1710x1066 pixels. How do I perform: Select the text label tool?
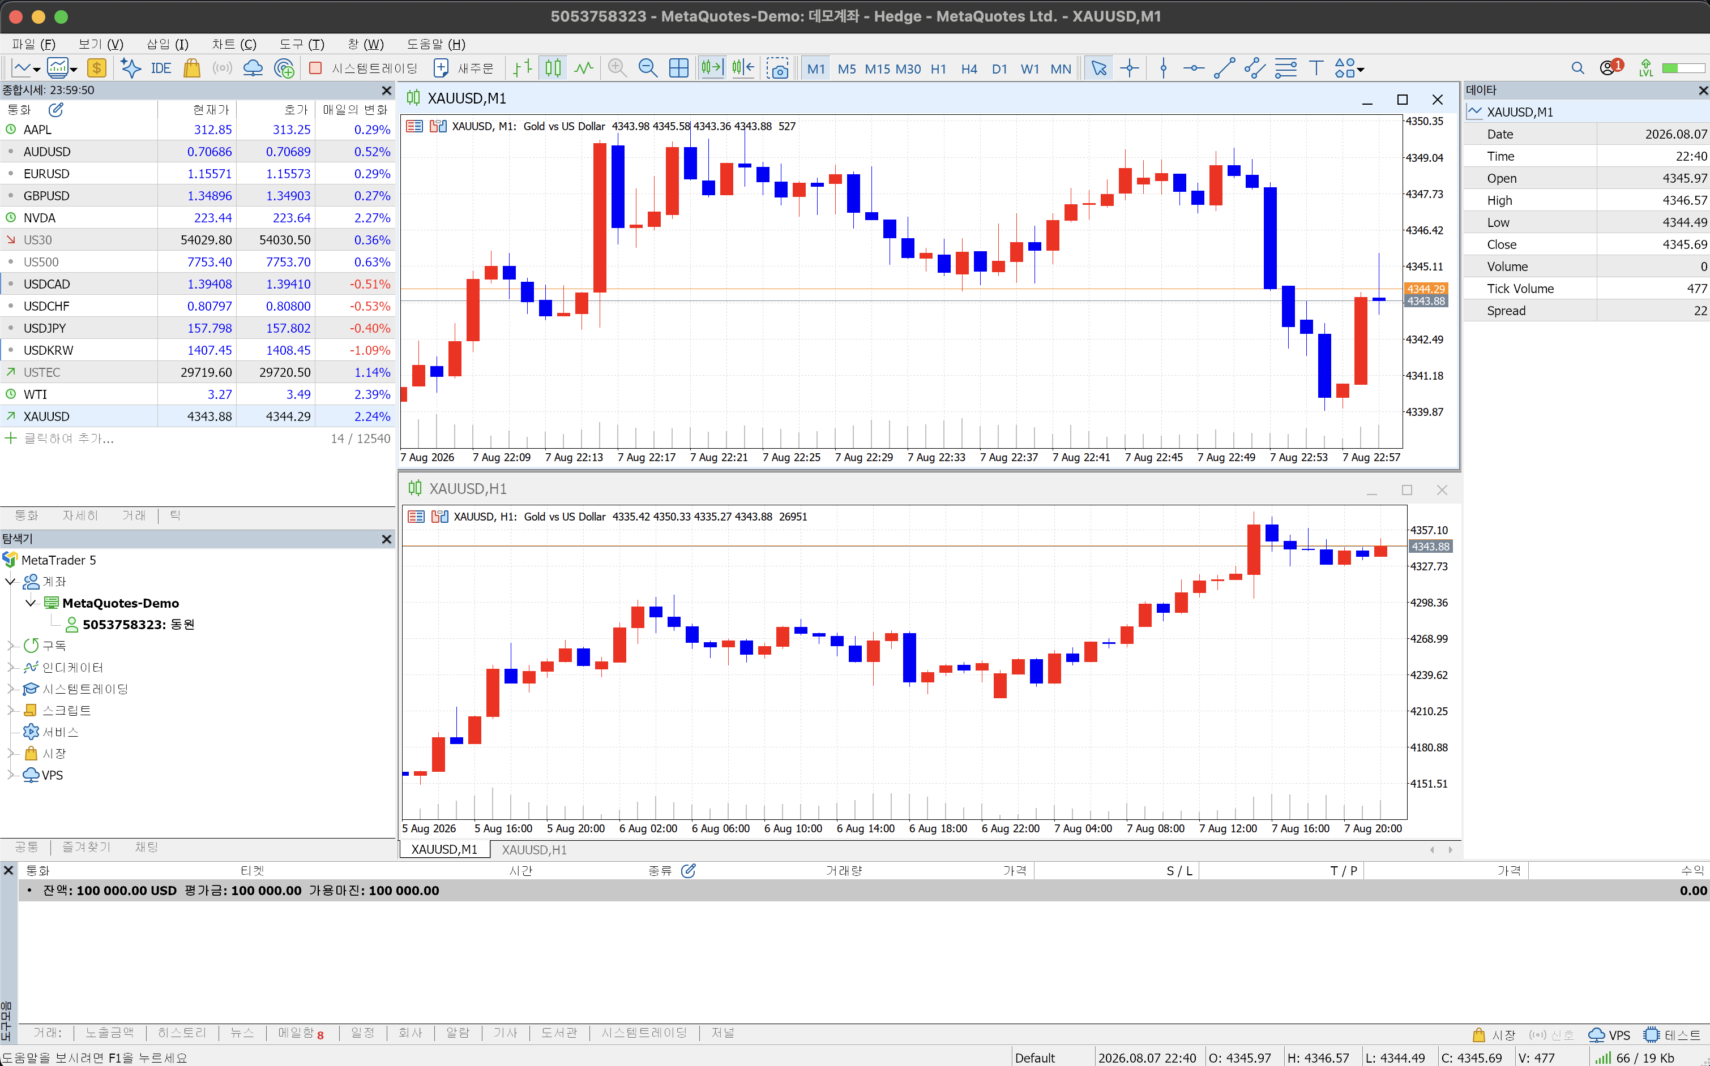[x=1316, y=68]
